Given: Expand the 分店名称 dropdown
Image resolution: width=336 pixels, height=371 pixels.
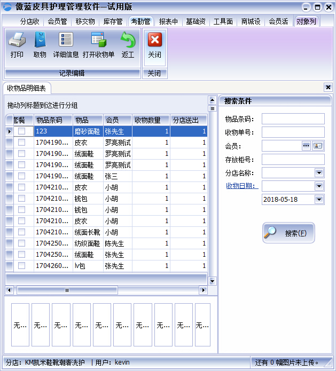Looking at the screenshot, I should click(319, 173).
